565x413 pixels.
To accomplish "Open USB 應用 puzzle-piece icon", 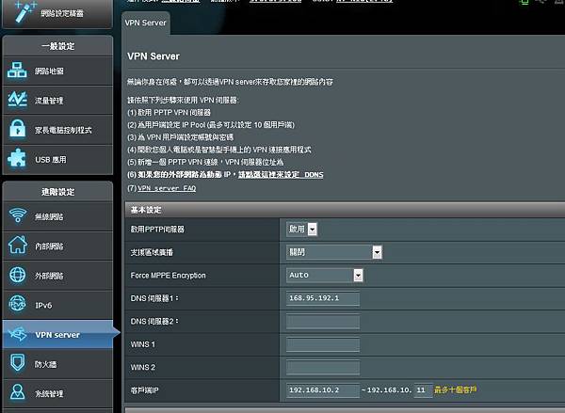I will (17, 158).
